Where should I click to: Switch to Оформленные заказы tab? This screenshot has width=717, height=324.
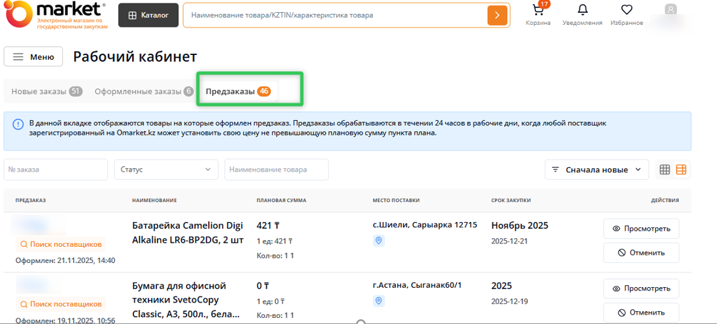pyautogui.click(x=144, y=91)
